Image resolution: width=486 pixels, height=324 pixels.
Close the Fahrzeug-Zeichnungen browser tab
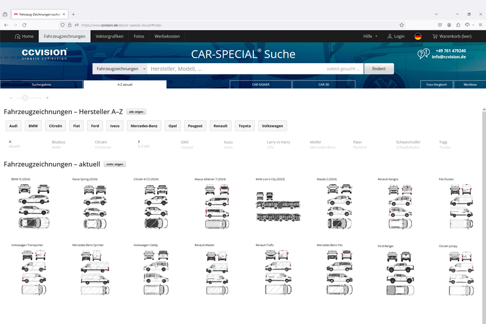64,14
